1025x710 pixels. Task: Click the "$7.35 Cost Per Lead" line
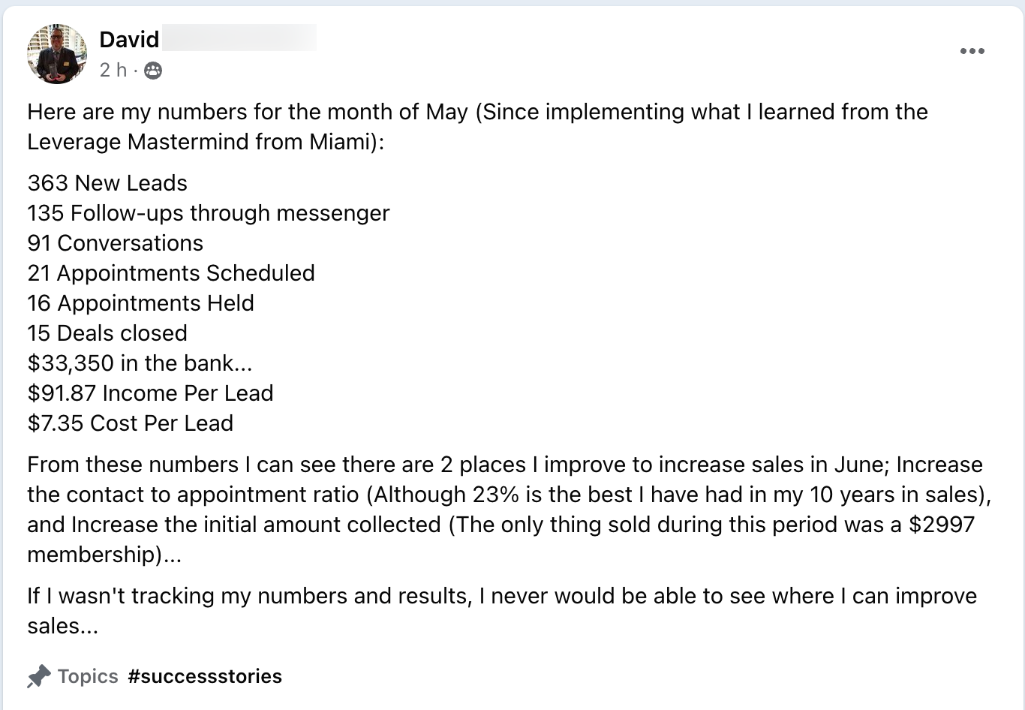coord(131,423)
